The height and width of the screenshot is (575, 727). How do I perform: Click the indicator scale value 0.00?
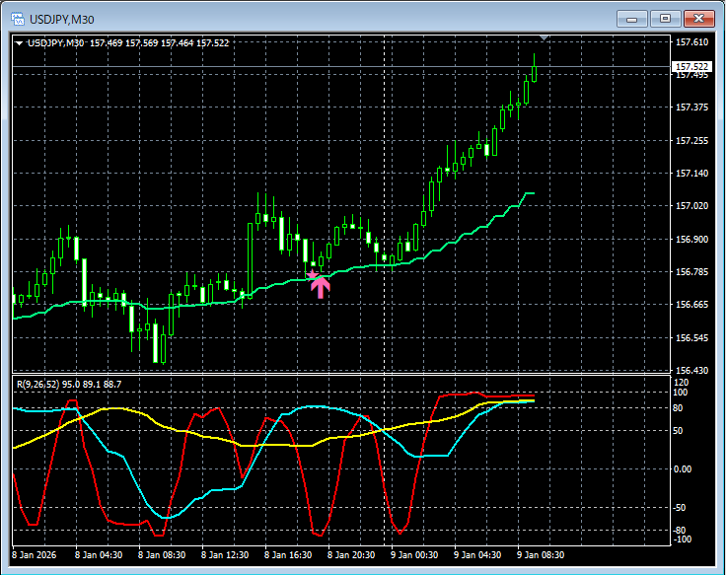(x=683, y=469)
